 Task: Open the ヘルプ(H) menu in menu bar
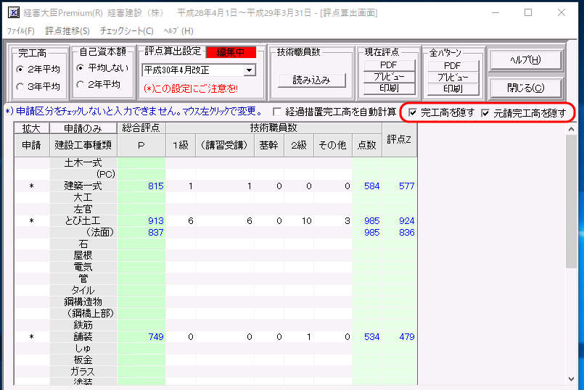pyautogui.click(x=178, y=31)
